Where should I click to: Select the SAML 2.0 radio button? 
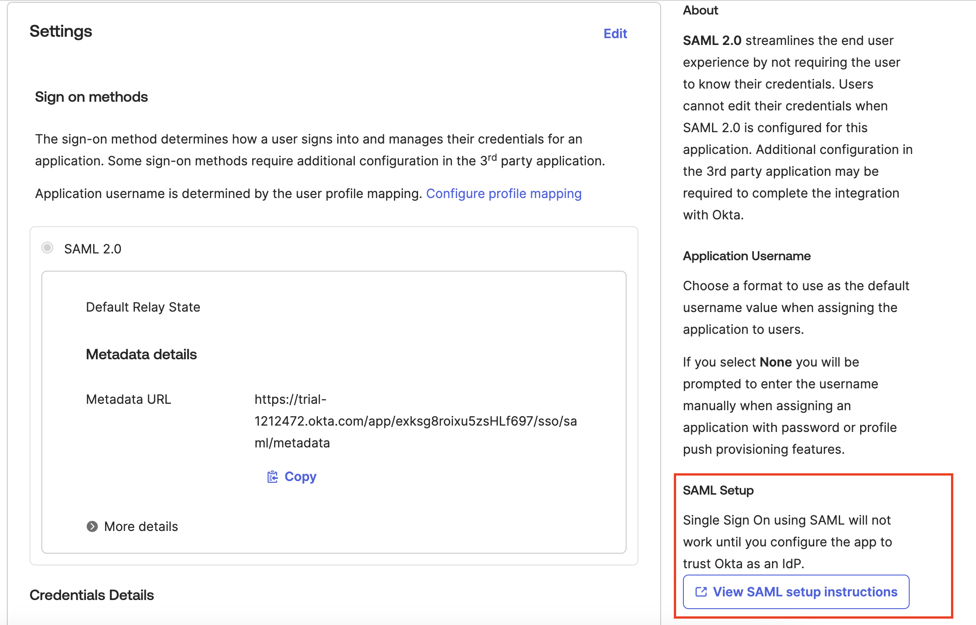coord(47,248)
